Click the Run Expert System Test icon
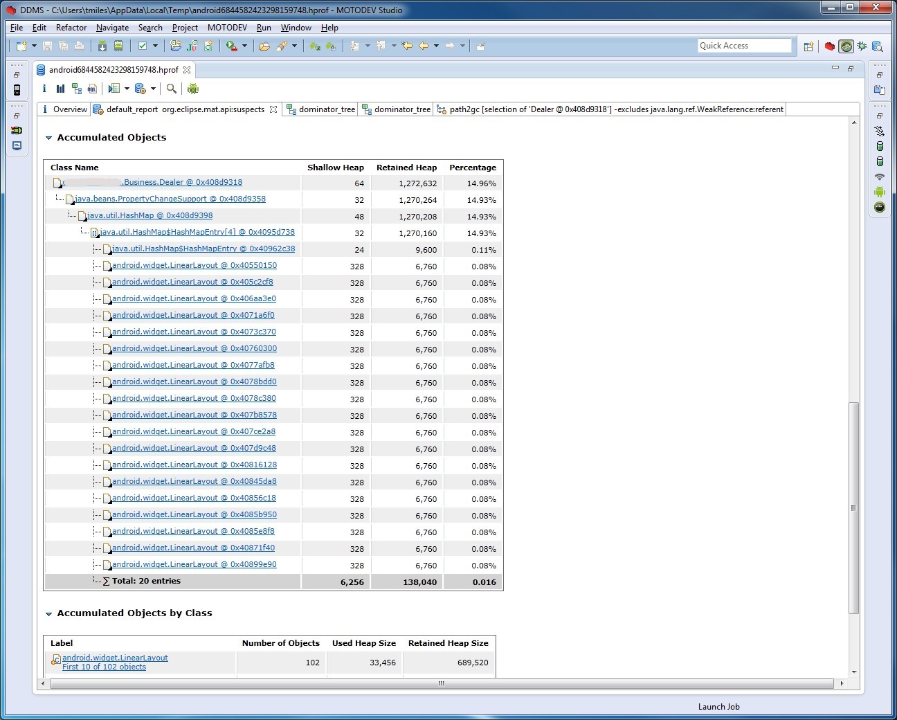The width and height of the screenshot is (897, 720). [x=114, y=89]
